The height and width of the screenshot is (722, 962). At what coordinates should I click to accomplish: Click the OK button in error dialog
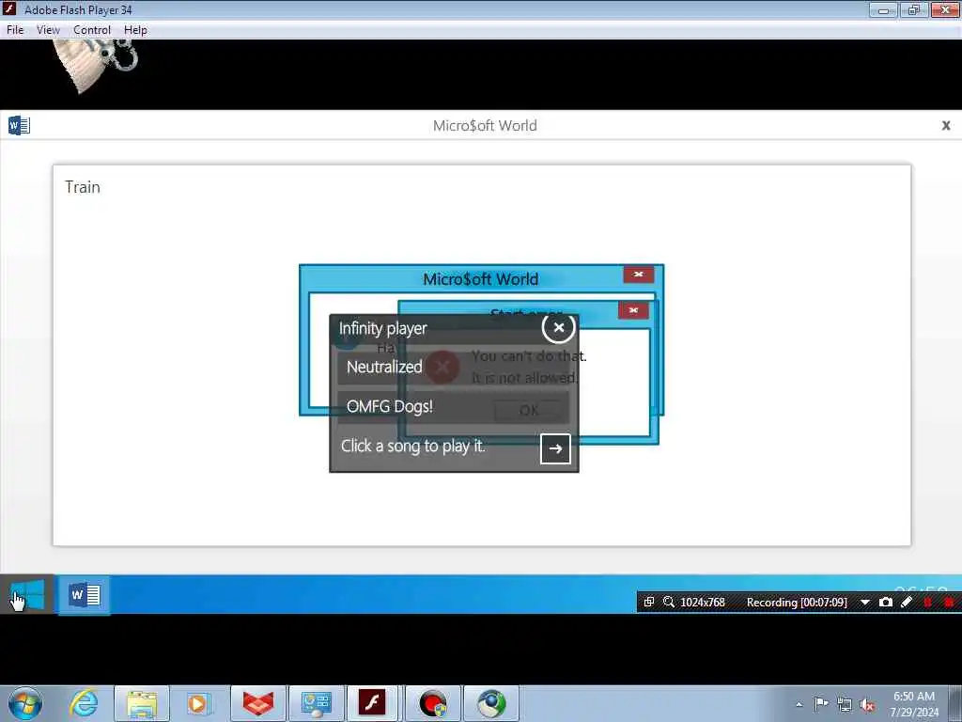tap(528, 410)
